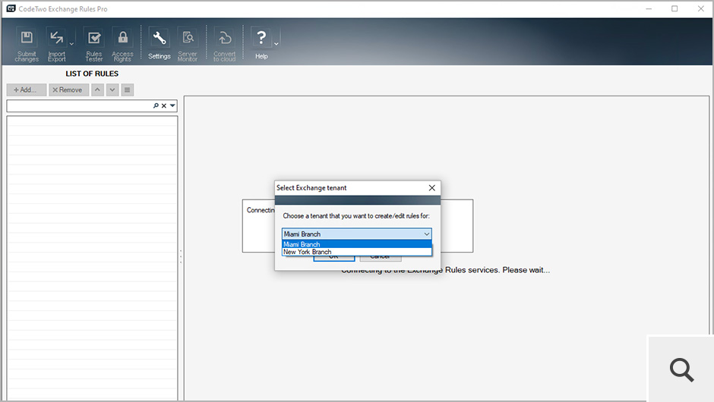Click the Remove rule button
Viewport: 714px width, 402px height.
coord(69,90)
